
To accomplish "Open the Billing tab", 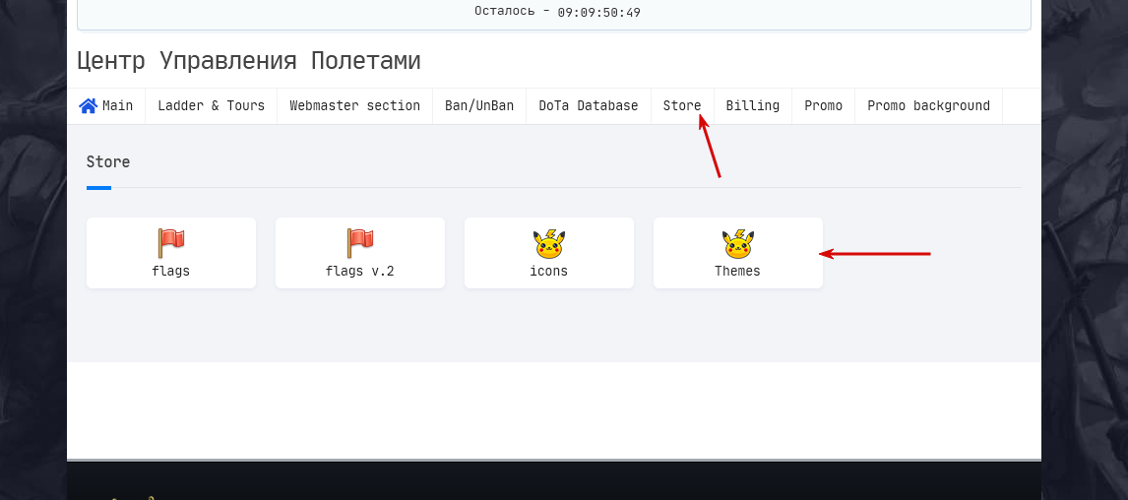I will (752, 105).
